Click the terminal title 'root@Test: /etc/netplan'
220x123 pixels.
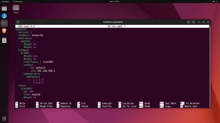[x=113, y=22]
